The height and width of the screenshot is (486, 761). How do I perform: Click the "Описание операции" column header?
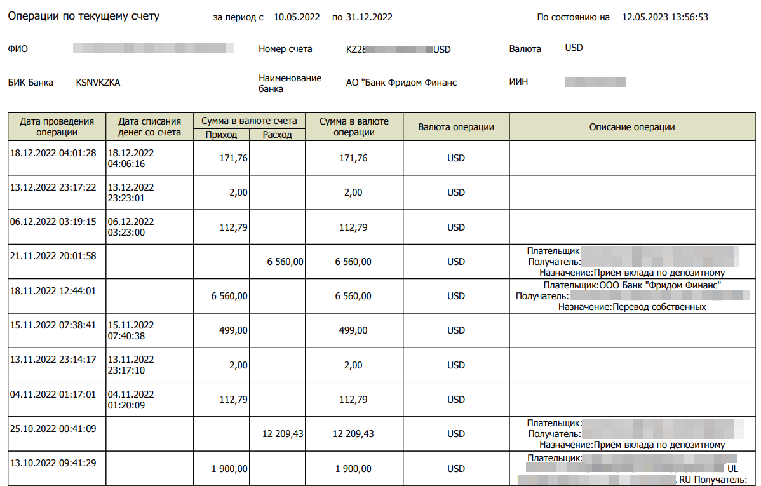pos(632,127)
